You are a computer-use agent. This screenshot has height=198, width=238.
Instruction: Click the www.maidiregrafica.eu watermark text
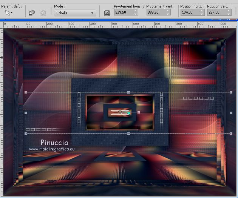pos(53,149)
